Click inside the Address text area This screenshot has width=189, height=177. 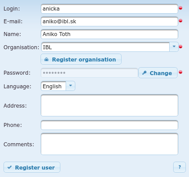point(109,105)
